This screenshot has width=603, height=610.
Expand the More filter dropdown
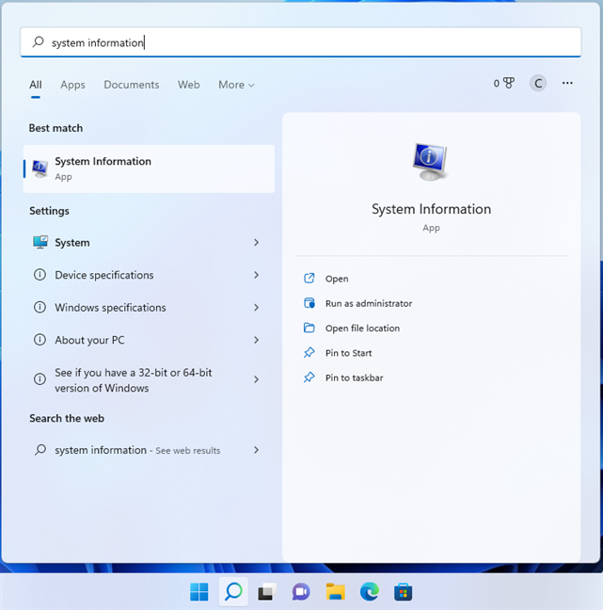[x=236, y=85]
